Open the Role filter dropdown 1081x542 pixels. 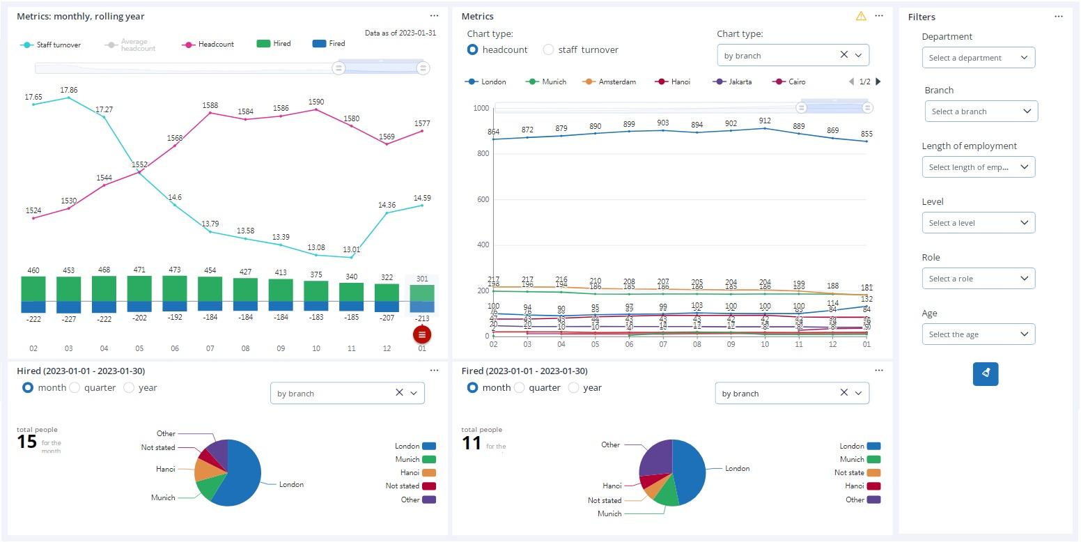978,279
